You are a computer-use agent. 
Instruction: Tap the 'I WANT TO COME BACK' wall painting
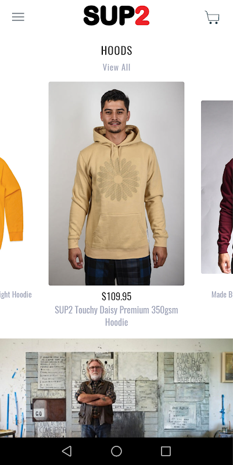coord(191,367)
